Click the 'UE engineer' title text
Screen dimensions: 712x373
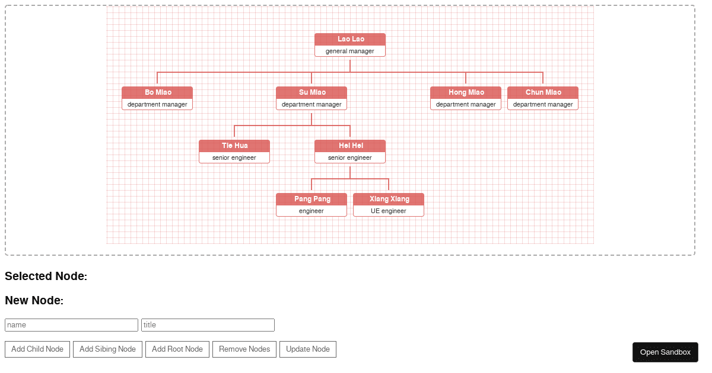pos(389,211)
